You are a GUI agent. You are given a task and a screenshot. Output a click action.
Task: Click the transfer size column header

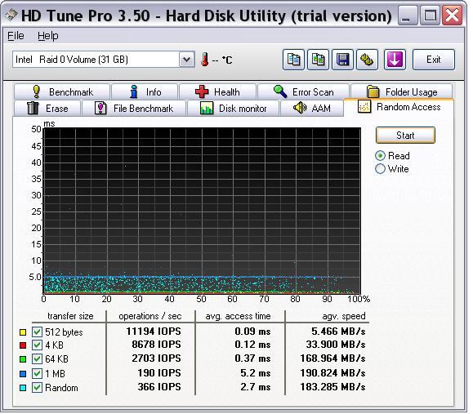(x=70, y=316)
